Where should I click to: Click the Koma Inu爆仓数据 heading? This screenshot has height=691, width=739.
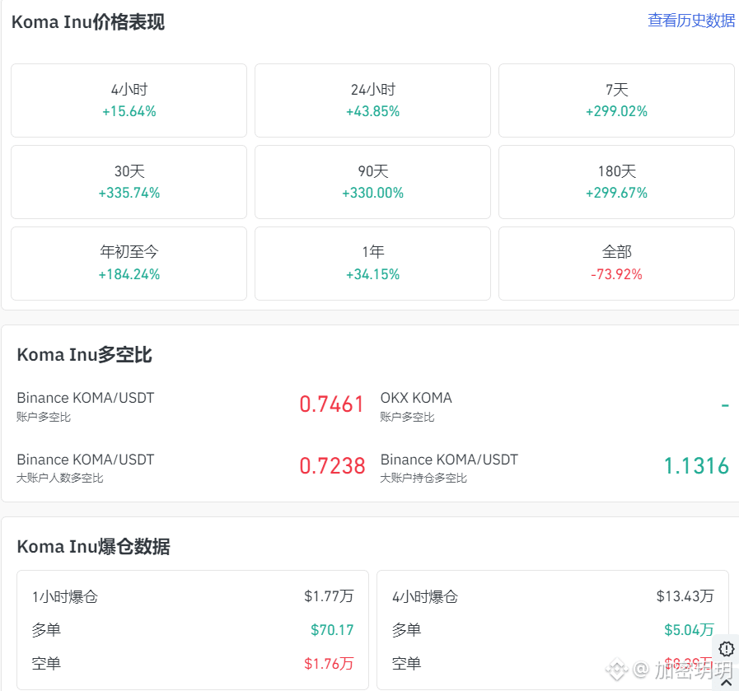click(94, 546)
